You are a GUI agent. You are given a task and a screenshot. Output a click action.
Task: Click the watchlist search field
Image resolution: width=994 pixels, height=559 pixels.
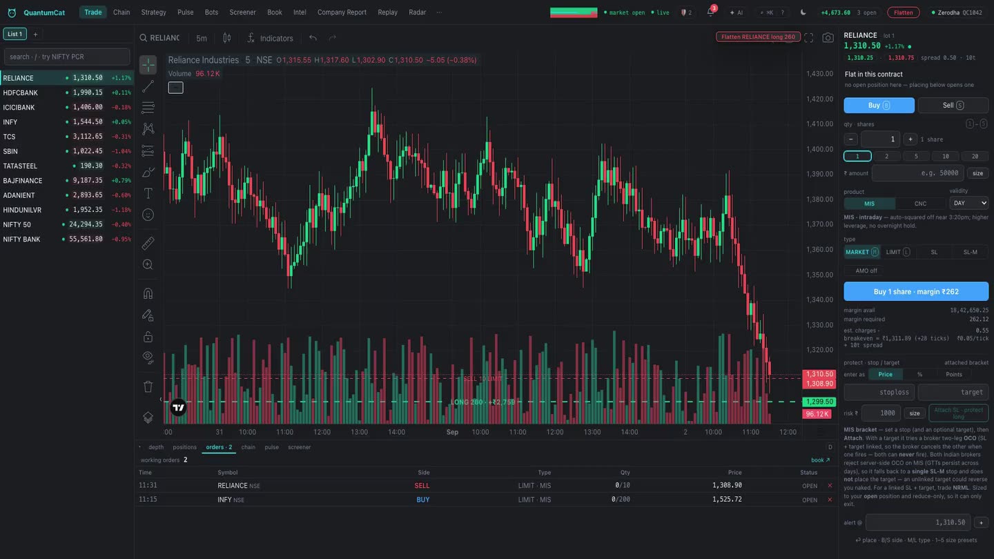click(x=67, y=57)
